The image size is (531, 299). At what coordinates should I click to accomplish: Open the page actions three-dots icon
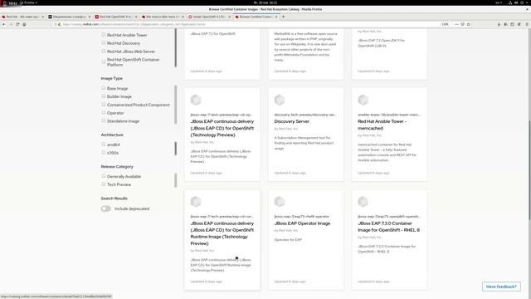click(x=456, y=24)
